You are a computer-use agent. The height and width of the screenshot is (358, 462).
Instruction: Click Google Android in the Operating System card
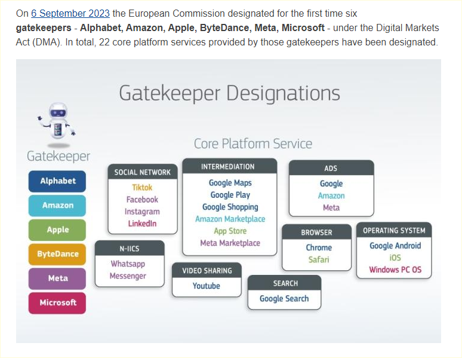pyautogui.click(x=395, y=246)
